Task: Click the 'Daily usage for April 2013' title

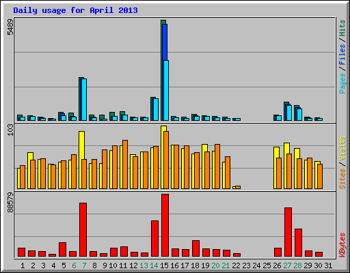Action: coord(75,10)
